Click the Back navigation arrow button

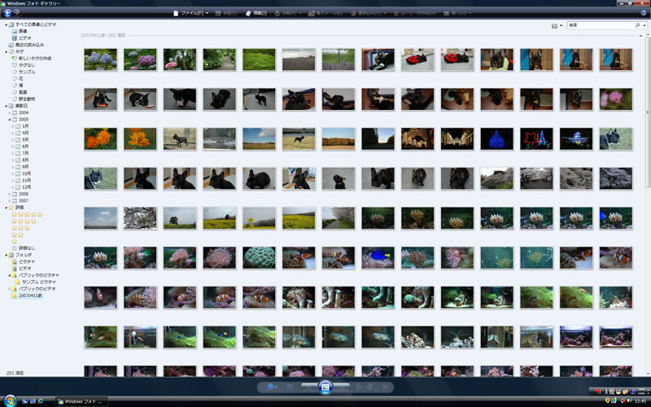click(7, 13)
